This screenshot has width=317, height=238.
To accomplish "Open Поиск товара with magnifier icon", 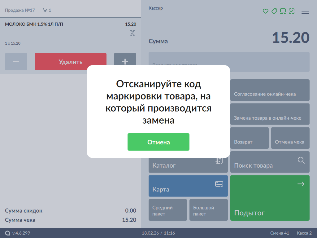I will click(x=270, y=162).
